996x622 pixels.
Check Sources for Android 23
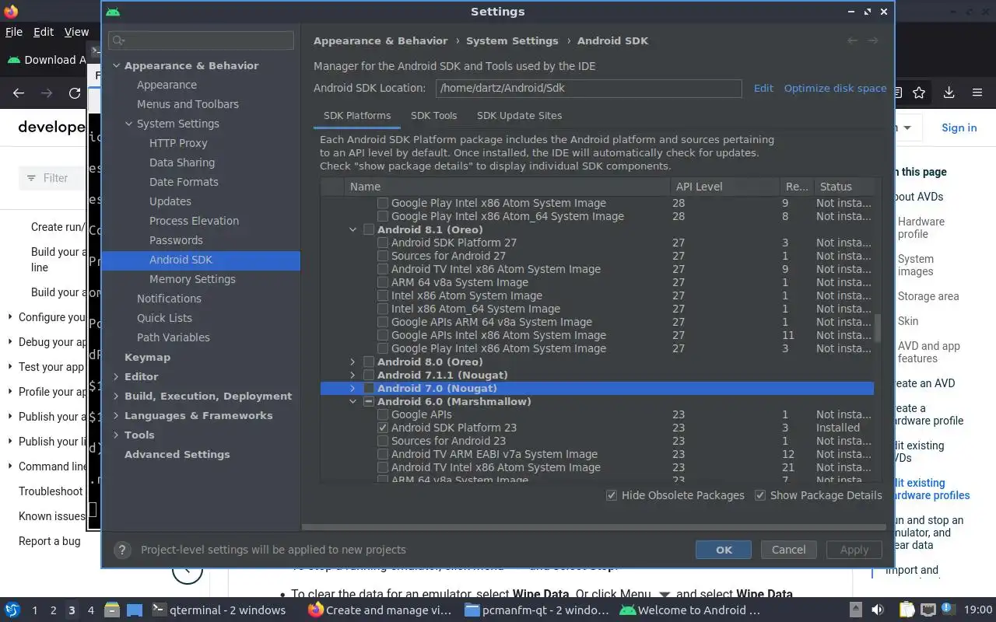[x=383, y=441]
